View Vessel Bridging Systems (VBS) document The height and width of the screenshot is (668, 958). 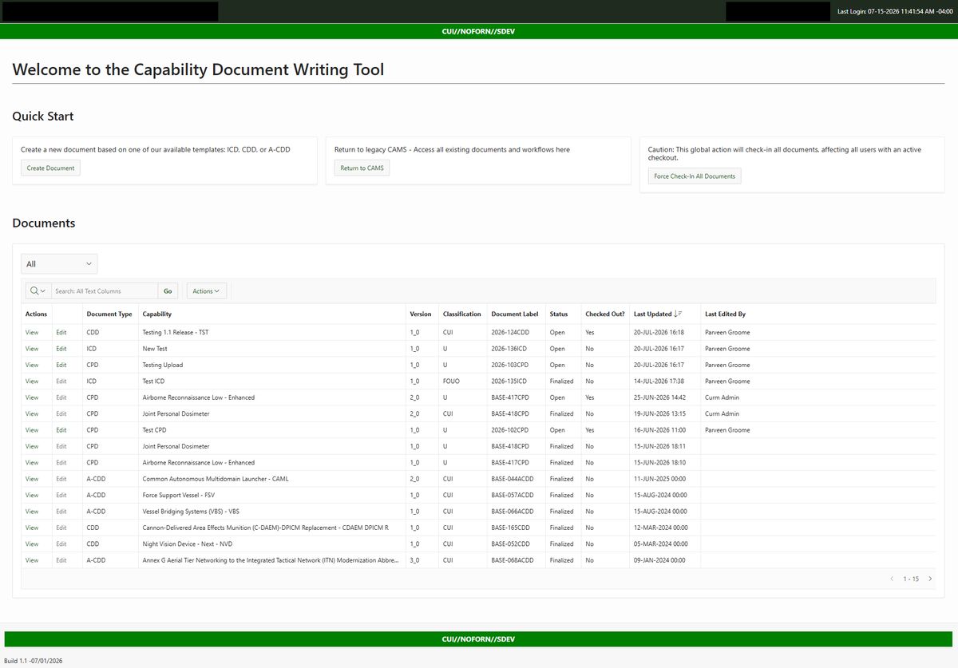(32, 512)
